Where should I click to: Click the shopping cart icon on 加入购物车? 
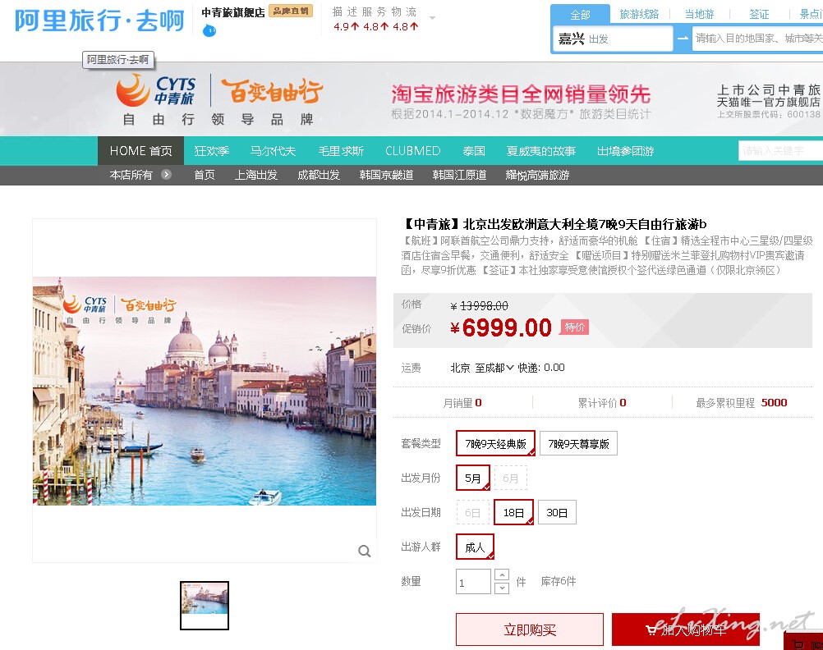coord(651,629)
